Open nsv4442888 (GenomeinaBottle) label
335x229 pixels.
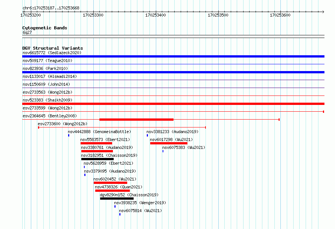99,132
